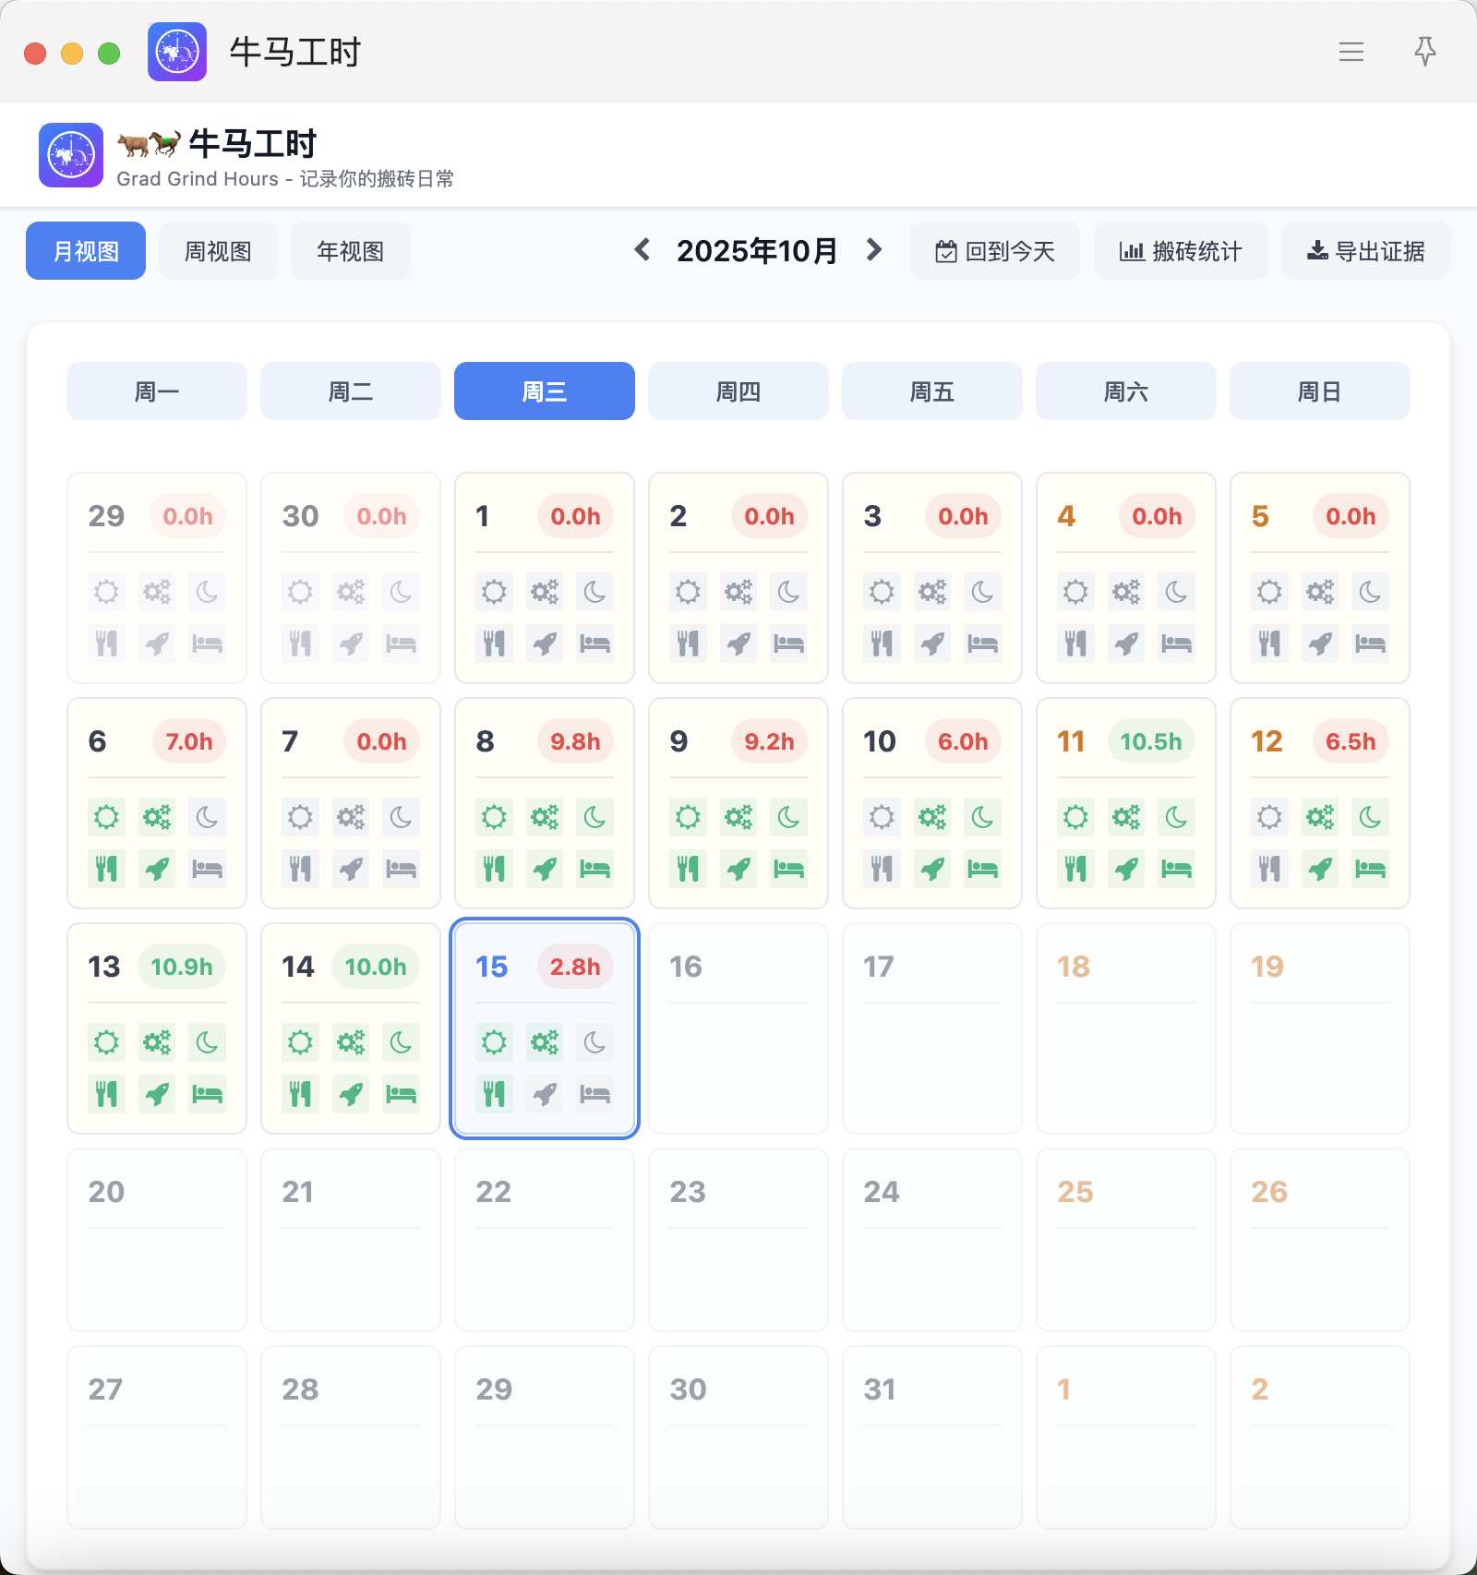Toggle sun icon on day 15

coord(494,1042)
